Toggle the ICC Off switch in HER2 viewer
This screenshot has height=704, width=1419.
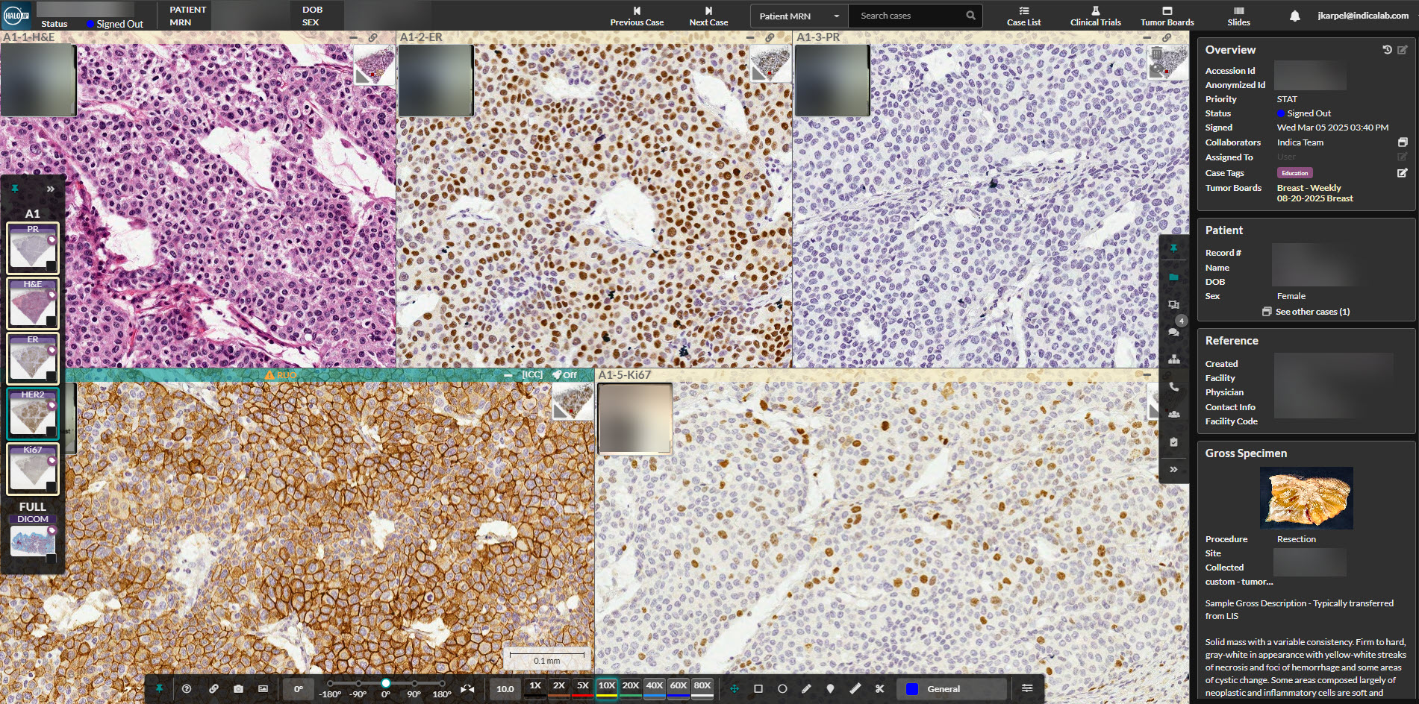564,375
